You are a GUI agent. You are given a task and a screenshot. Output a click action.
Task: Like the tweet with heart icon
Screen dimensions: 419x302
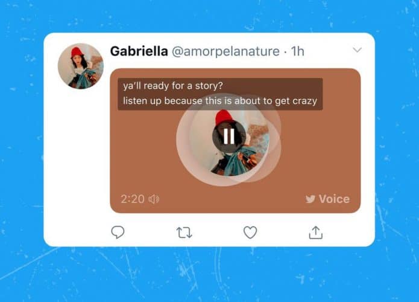(x=250, y=232)
